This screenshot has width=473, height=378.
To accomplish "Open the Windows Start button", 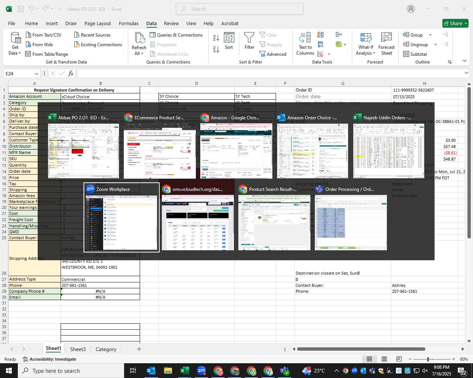I will tap(9, 371).
